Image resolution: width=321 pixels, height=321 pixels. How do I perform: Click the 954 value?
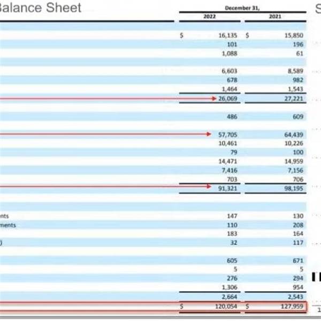click(x=298, y=287)
